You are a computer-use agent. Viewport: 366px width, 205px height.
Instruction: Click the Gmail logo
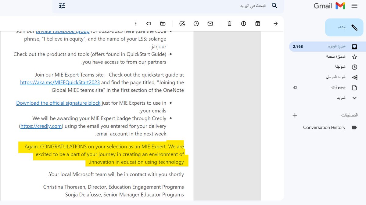click(x=329, y=6)
